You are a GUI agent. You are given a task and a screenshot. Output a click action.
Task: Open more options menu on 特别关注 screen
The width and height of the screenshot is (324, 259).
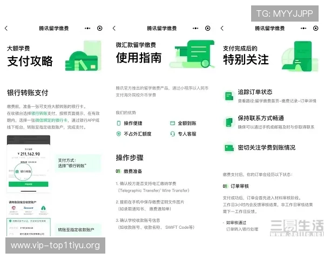click(x=303, y=28)
